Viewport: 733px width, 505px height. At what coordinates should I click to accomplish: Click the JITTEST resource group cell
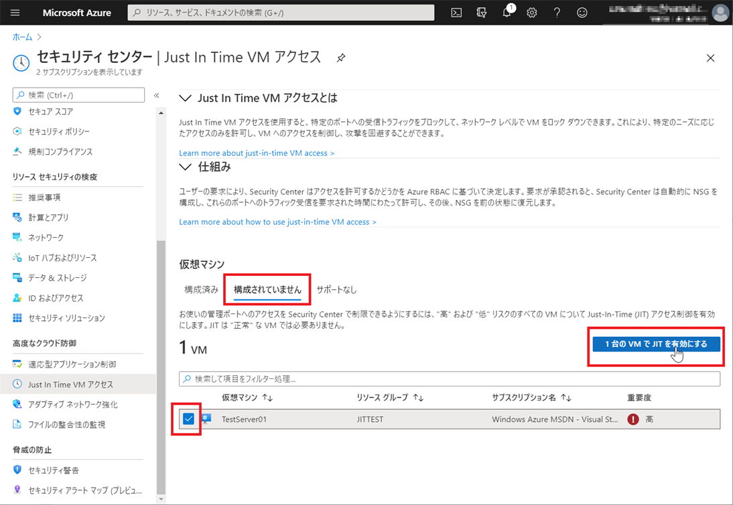(x=370, y=419)
